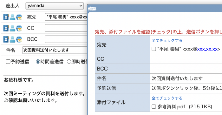222x115 pixels.
Task: Click into the BCC input field
Action: coord(66,39)
